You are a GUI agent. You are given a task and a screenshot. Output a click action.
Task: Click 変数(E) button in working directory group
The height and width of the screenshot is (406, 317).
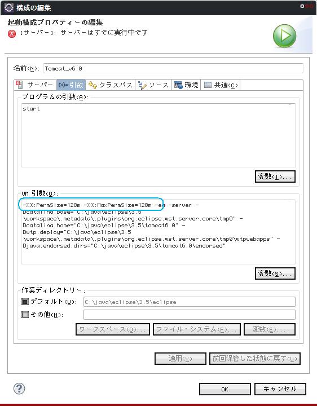click(x=270, y=329)
